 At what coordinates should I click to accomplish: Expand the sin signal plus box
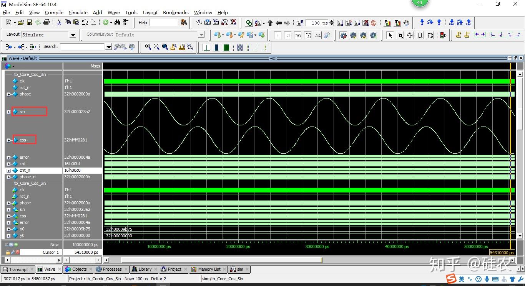pos(8,112)
